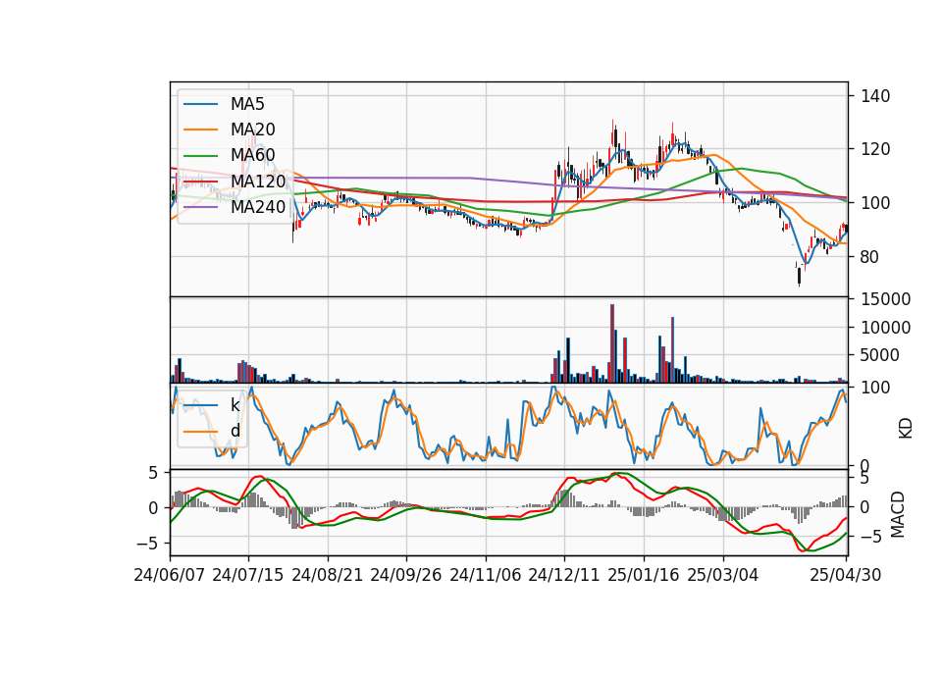This screenshot has height=677, width=942.
Task: Click the left MACD axis value −5
Action: [x=146, y=544]
